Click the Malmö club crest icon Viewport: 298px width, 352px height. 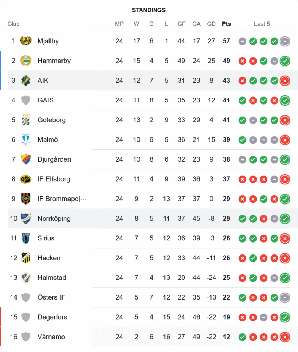click(x=26, y=140)
